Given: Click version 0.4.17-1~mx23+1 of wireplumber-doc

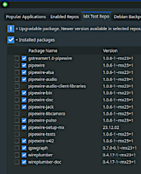Looking at the screenshot, I should click(x=119, y=162).
